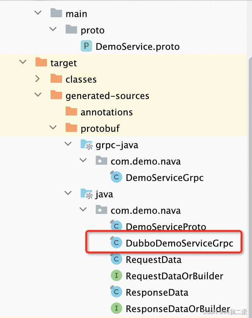Select the DemoServiceProto class
Screen dimensions: 252x318
[166, 227]
